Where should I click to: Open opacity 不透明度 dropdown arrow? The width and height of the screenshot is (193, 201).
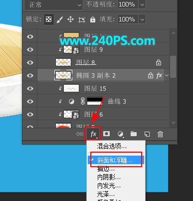(142, 4)
